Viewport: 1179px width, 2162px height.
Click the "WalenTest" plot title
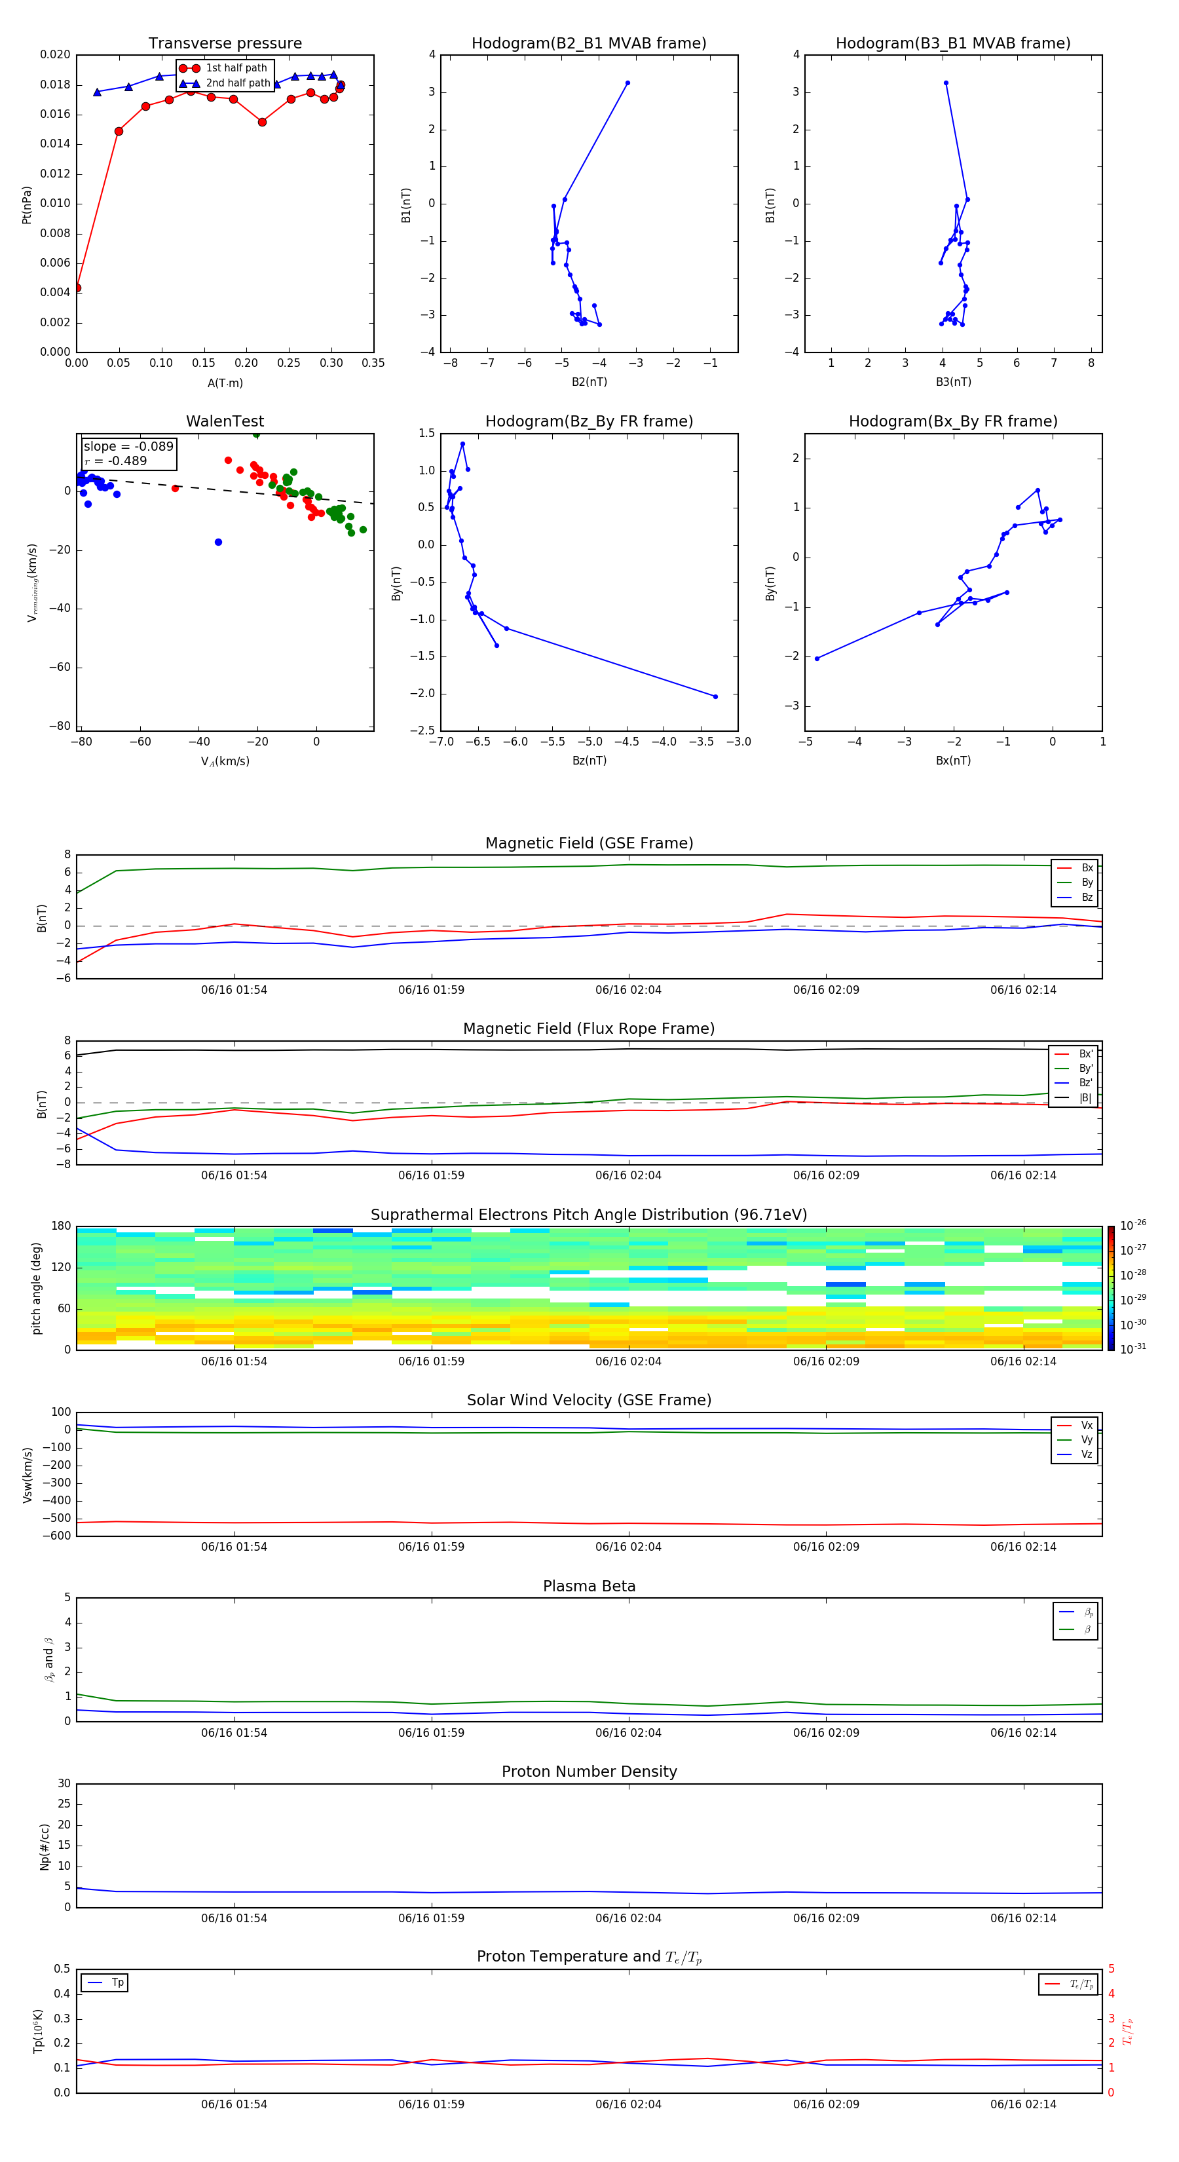[225, 421]
